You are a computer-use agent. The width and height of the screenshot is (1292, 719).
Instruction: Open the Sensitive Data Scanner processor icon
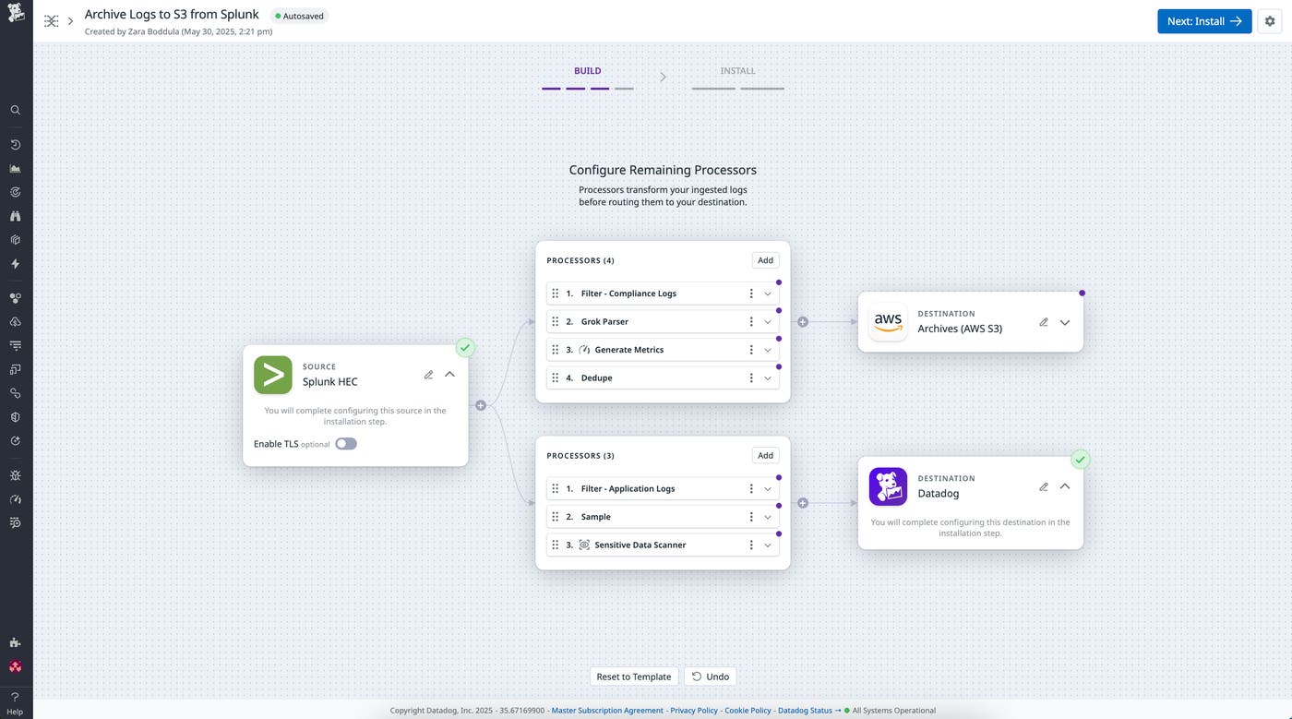584,545
